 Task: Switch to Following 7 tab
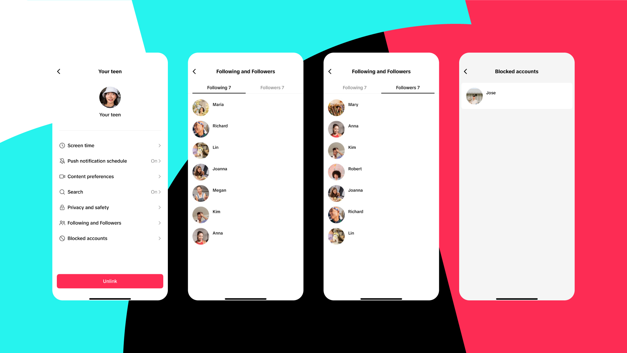click(x=354, y=88)
